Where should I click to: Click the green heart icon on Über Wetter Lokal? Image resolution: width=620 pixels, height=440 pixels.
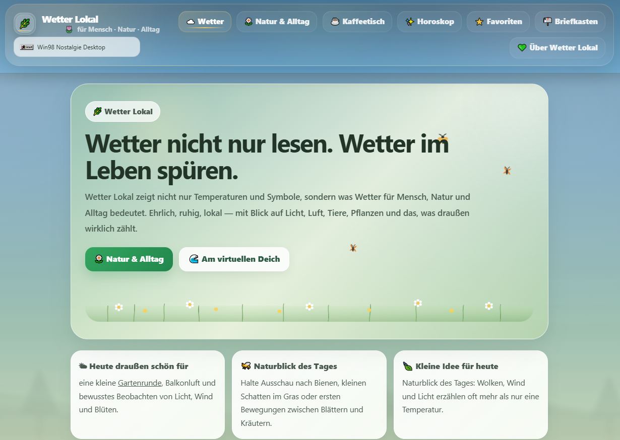tap(521, 48)
